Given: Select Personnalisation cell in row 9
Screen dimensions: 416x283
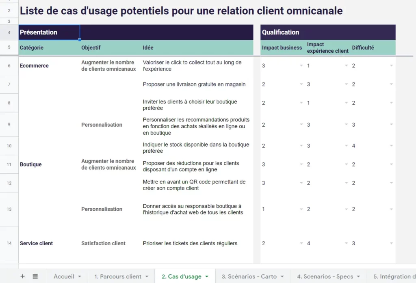Looking at the screenshot, I should pyautogui.click(x=110, y=124).
